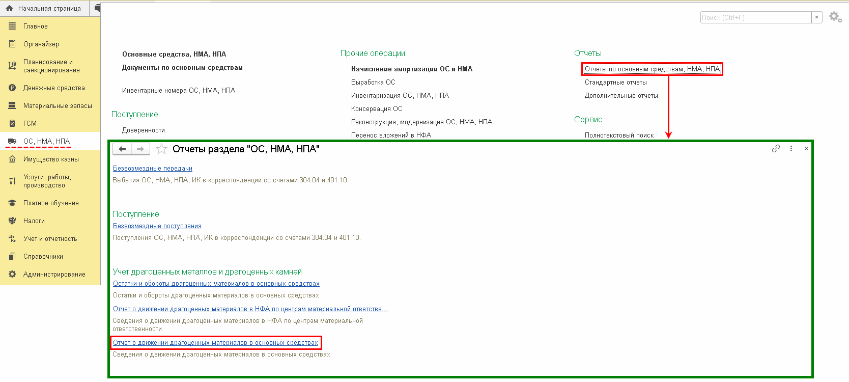Click the Сервис section heading
Viewport: 849px width, 382px height.
coord(588,119)
